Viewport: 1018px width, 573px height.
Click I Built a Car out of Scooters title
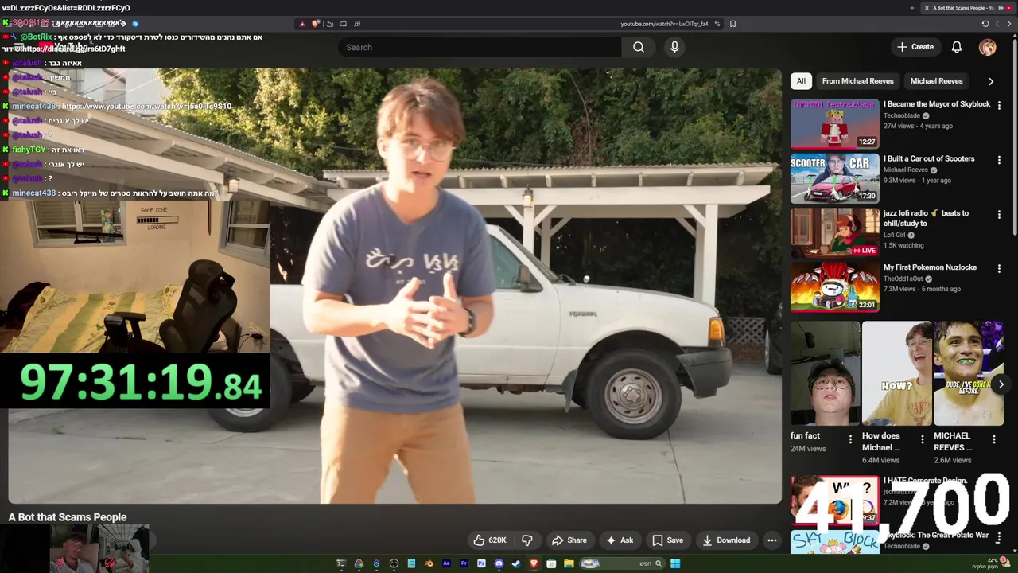[x=928, y=158]
